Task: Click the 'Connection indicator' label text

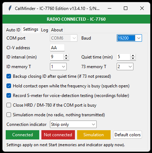Action: click(x=26, y=124)
